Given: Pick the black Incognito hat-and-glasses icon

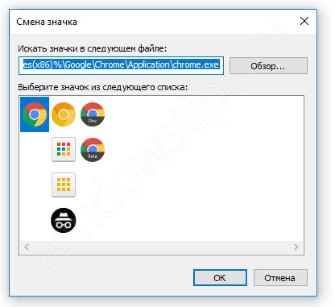Looking at the screenshot, I should [x=63, y=220].
